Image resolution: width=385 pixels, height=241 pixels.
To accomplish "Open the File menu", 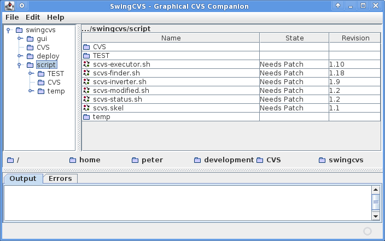I will click(x=12, y=17).
